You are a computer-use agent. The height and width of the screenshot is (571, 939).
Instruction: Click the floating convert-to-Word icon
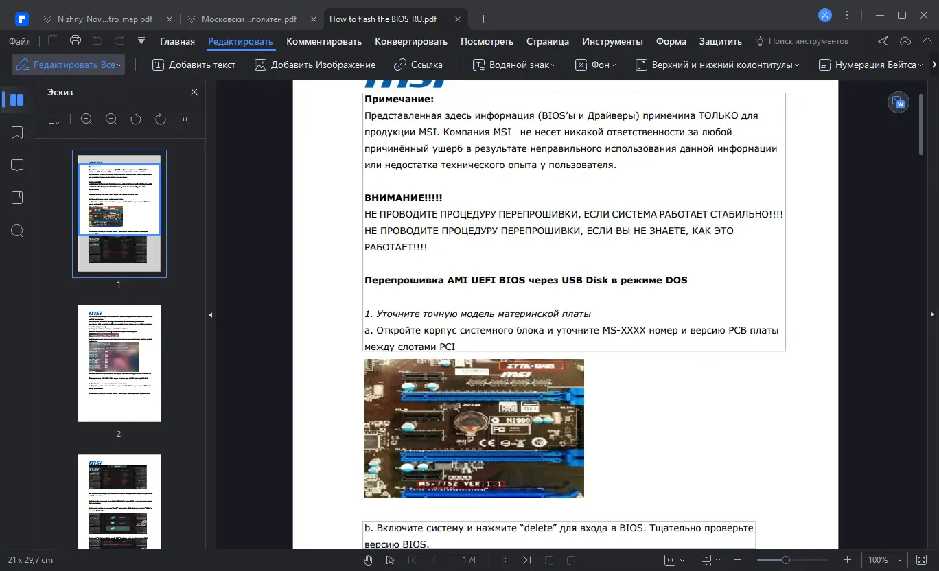coord(899,102)
